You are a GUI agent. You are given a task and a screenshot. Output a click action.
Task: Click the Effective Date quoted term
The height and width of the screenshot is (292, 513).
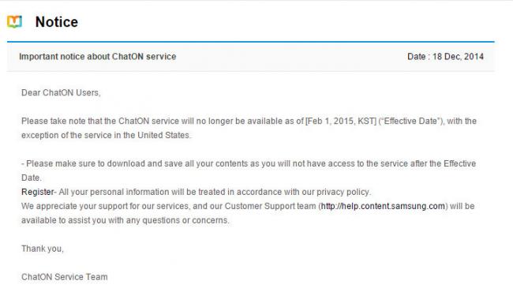tap(411, 122)
